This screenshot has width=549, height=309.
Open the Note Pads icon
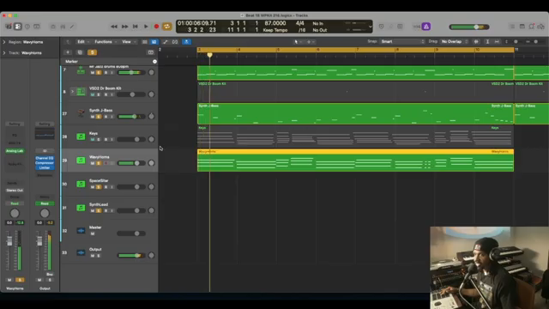[522, 27]
